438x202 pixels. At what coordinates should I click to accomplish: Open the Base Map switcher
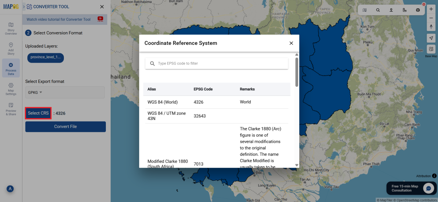(431, 49)
